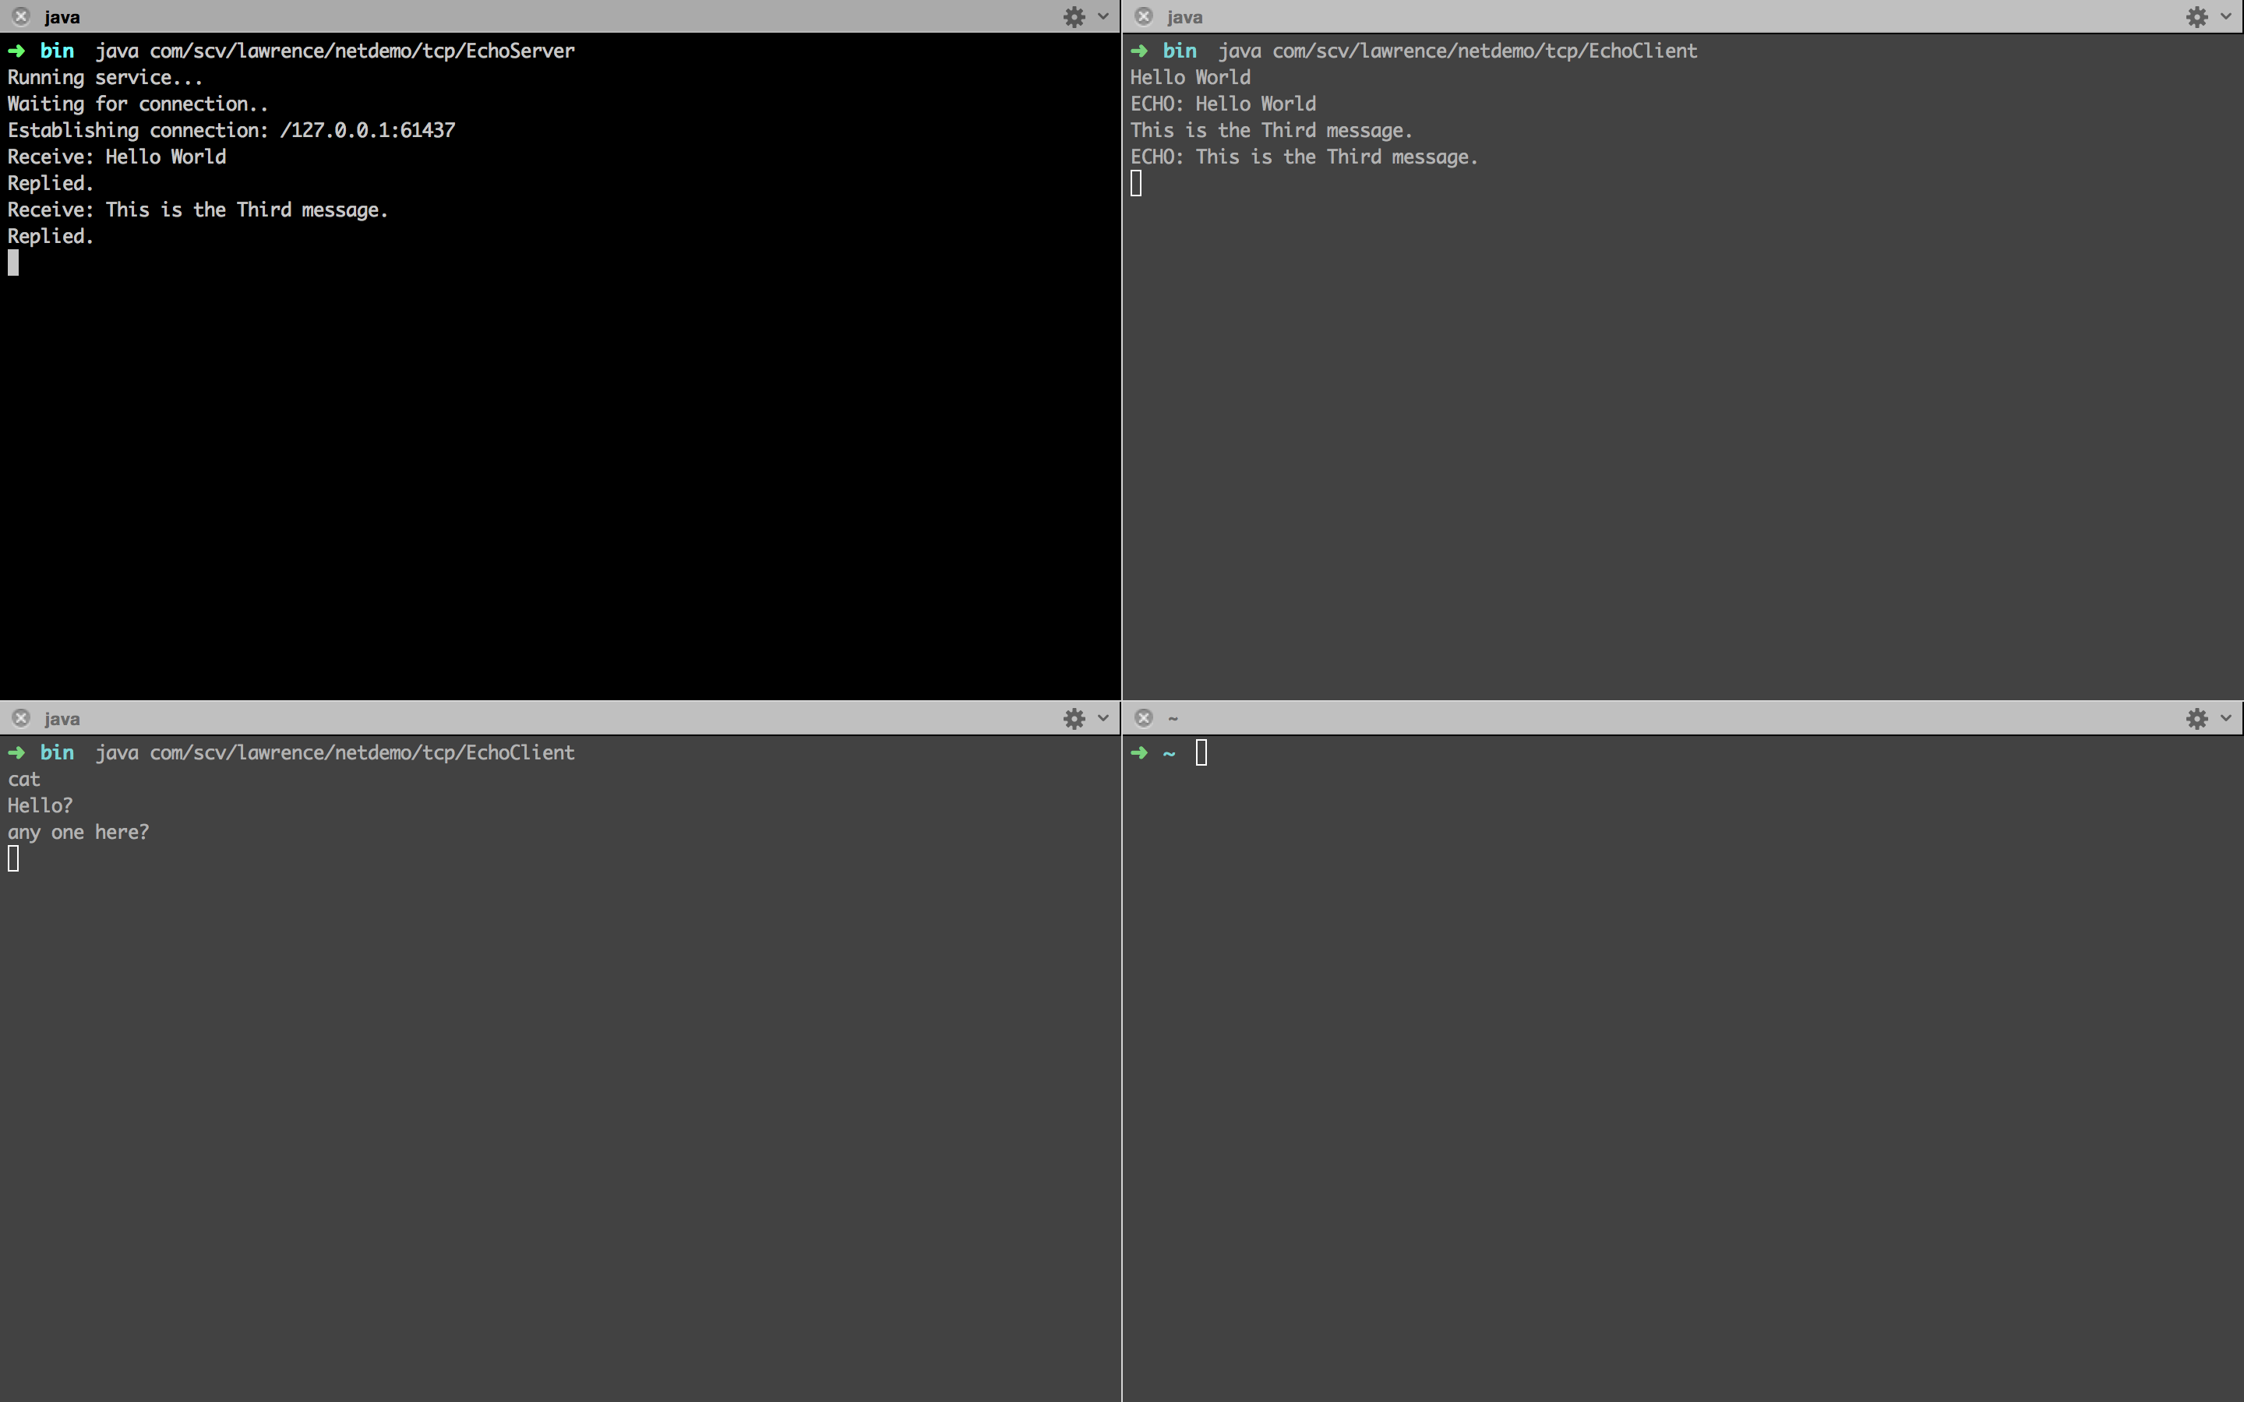
Task: Select the "~" title of the bottom-right pane
Action: click(x=1173, y=719)
